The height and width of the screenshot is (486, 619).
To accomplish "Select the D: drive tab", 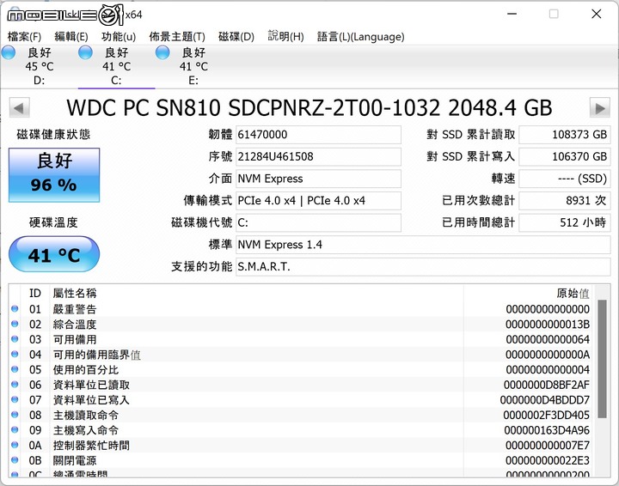I will coord(39,66).
